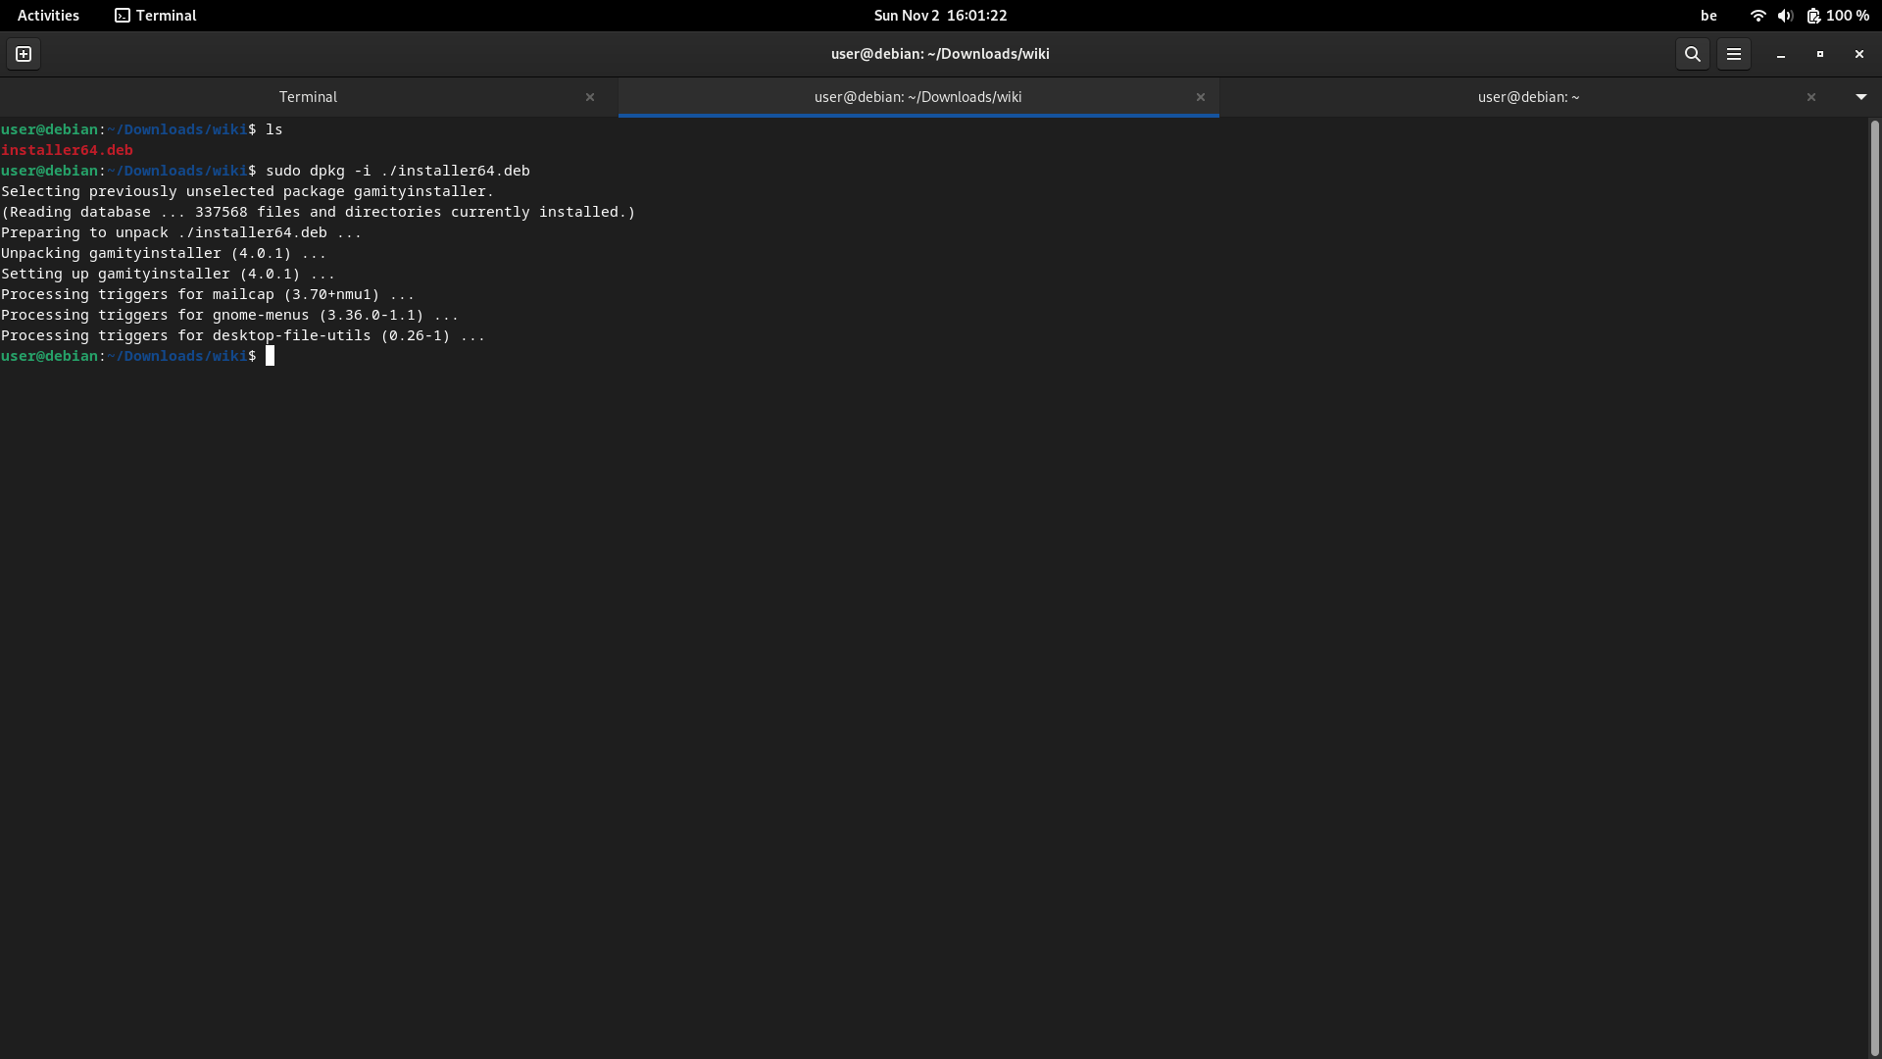This screenshot has width=1882, height=1059.
Task: Close the user@debian:~ tab
Action: point(1810,97)
